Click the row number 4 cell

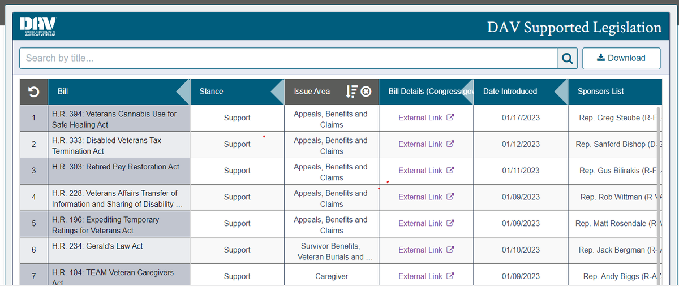pos(34,198)
